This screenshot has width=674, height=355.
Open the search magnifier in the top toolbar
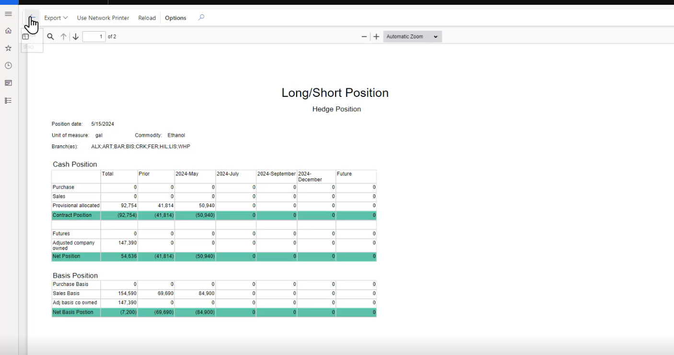click(201, 17)
